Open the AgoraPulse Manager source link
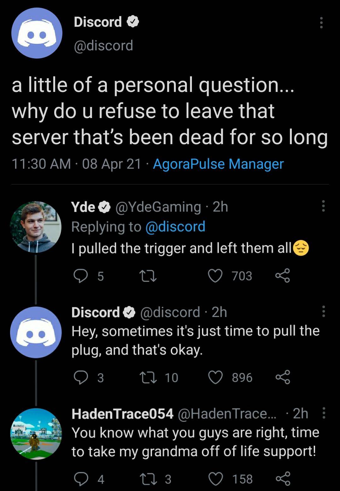 218,164
